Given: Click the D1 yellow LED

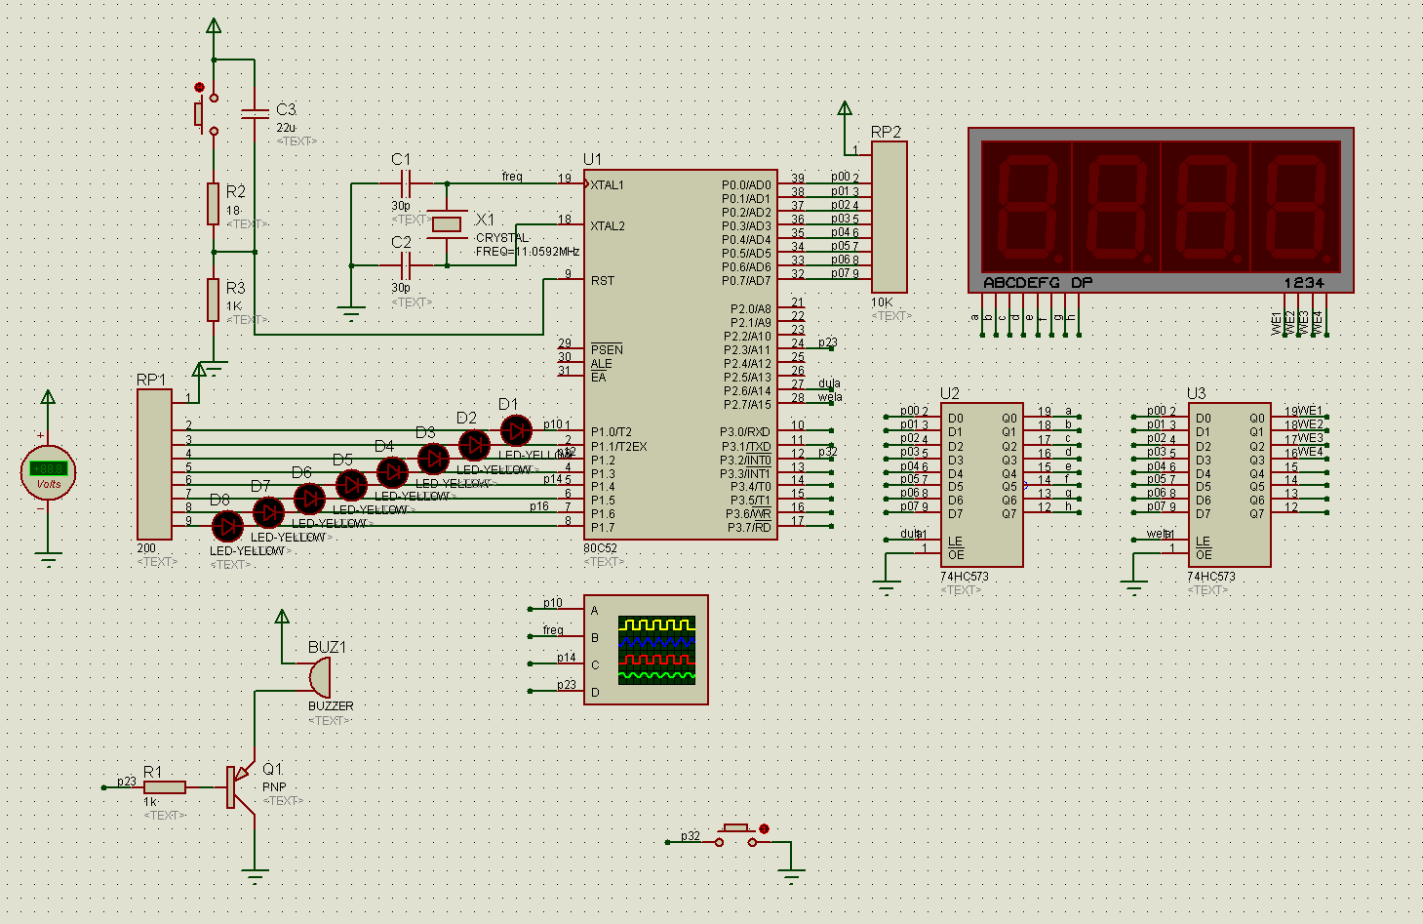Looking at the screenshot, I should click(516, 430).
